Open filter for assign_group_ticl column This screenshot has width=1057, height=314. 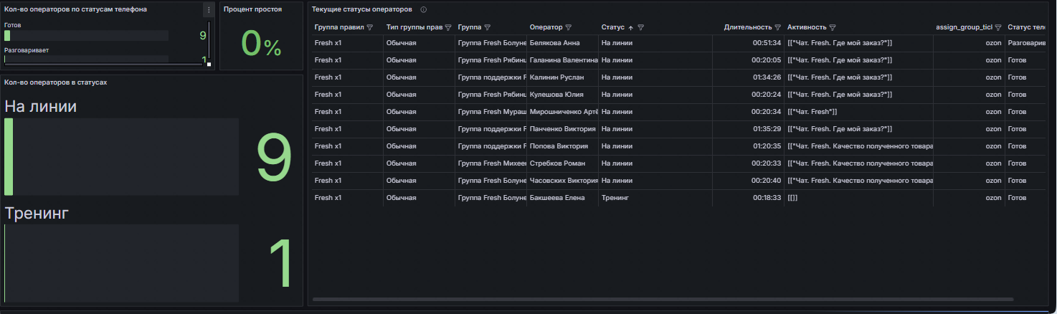[997, 27]
